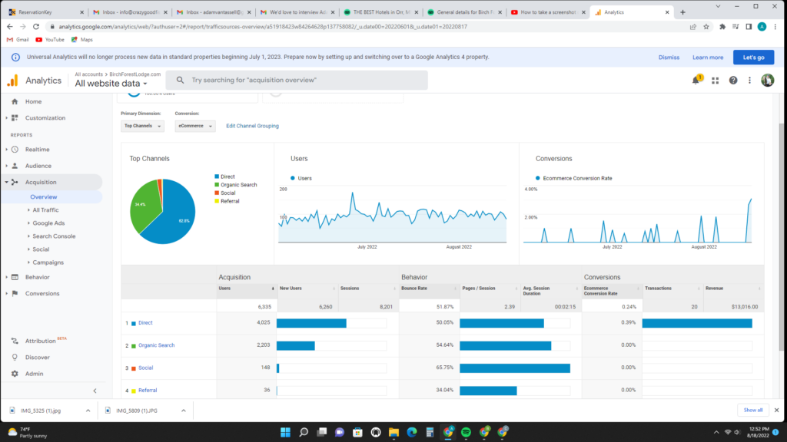This screenshot has height=442, width=787.
Task: Open the IMG_5809 (1).JPG download
Action: [x=137, y=411]
